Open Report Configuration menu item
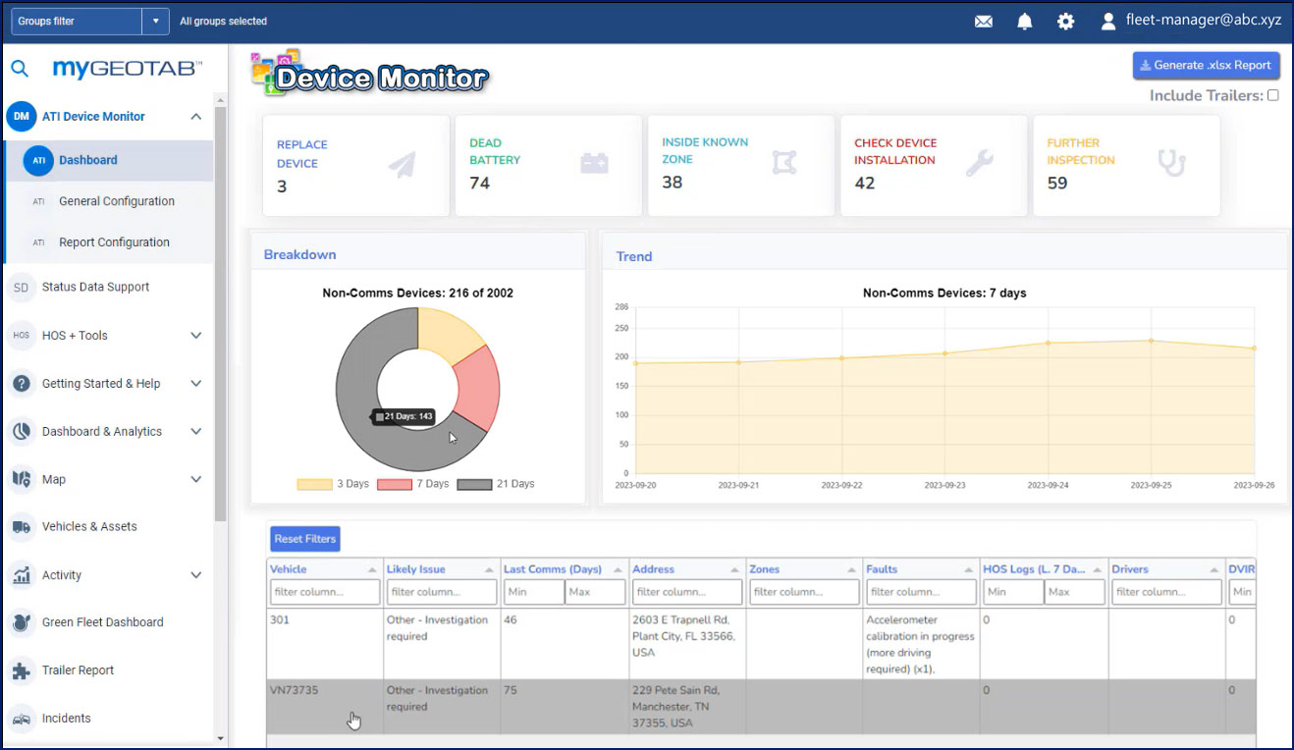 (x=114, y=242)
